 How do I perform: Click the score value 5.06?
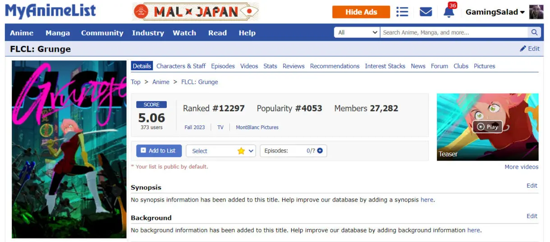[151, 118]
